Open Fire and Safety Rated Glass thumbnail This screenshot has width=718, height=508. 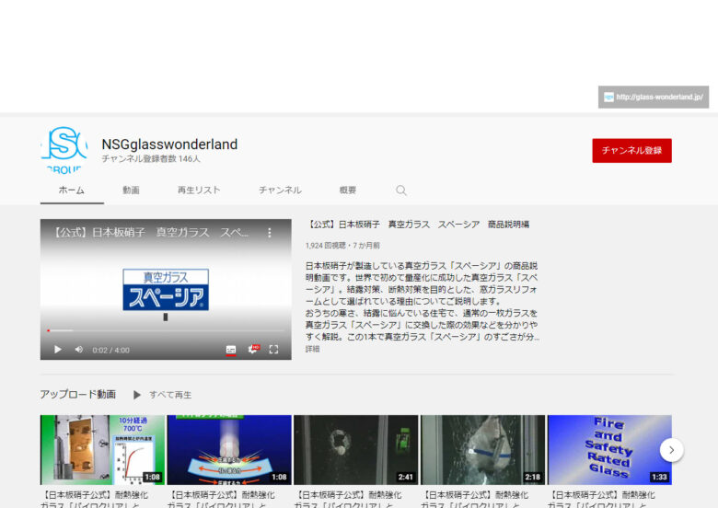point(609,450)
